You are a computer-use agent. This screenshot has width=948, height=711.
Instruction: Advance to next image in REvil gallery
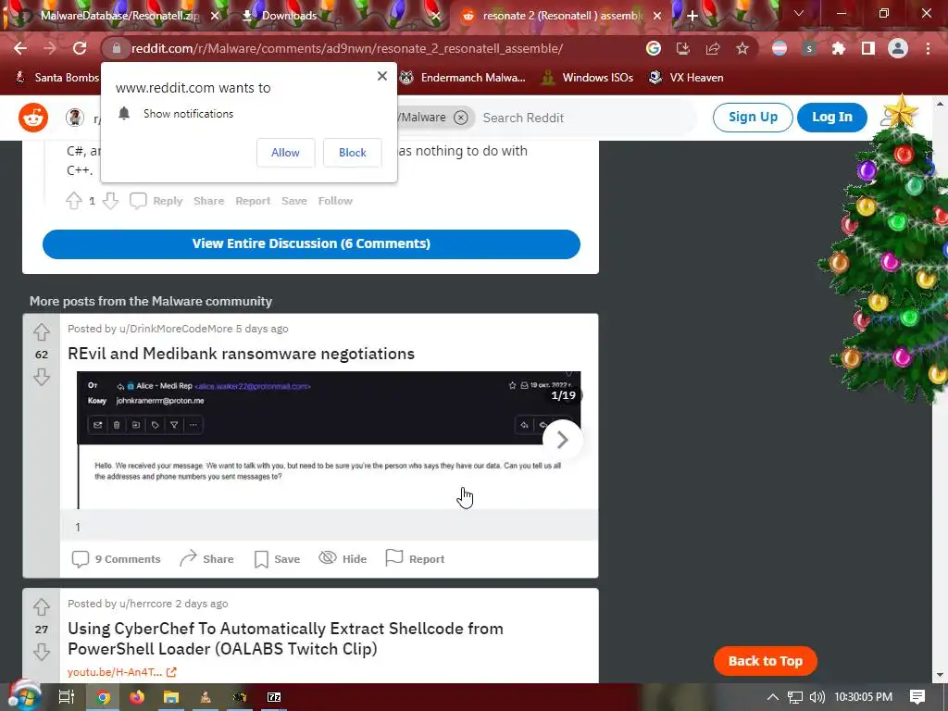coord(562,440)
